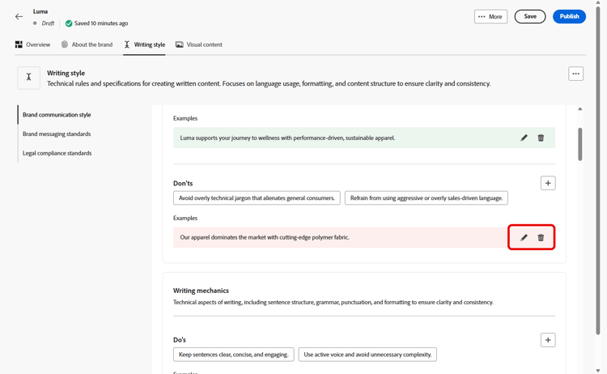Publish the Luma brand
This screenshot has height=374, width=607.
[x=569, y=16]
